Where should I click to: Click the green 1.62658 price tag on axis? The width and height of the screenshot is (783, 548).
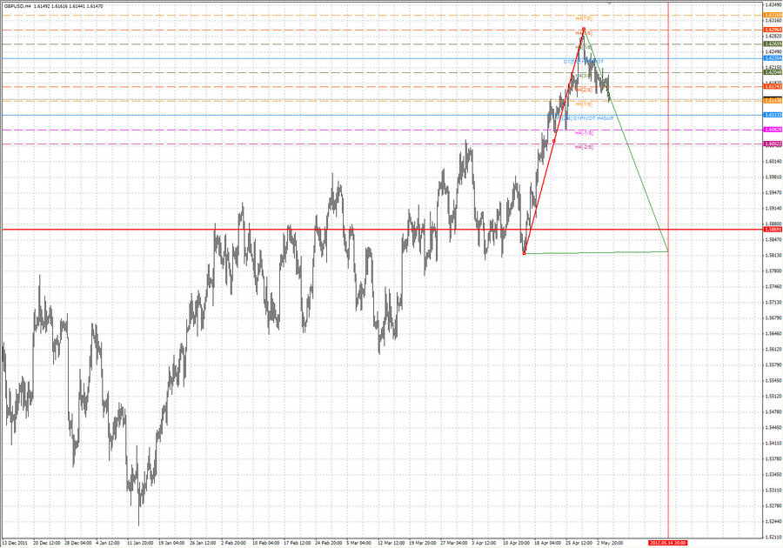(771, 43)
